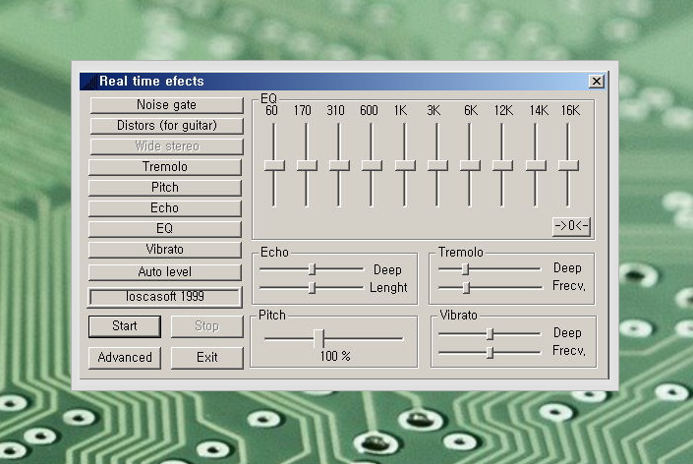Screen dimensions: 693x464
Task: Click the 1K EQ slider handle
Action: click(405, 166)
